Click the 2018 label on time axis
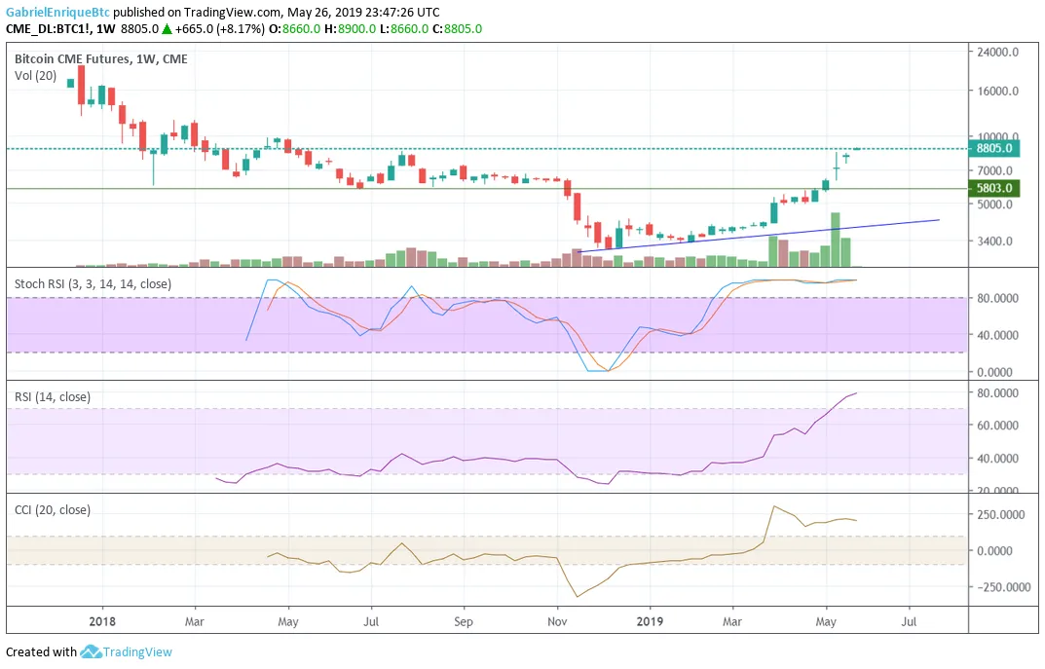1045x669 pixels. tap(102, 621)
